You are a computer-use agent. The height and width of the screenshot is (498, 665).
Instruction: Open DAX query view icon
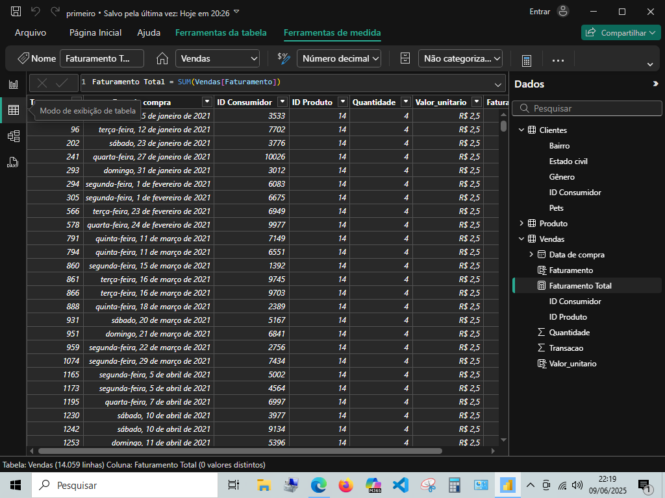[x=13, y=162]
